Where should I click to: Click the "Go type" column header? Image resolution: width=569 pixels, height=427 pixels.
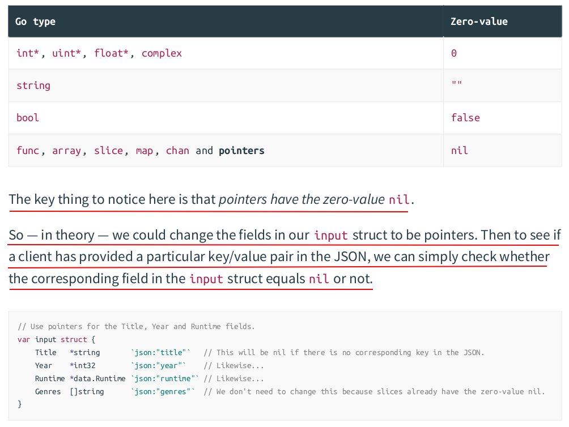35,22
